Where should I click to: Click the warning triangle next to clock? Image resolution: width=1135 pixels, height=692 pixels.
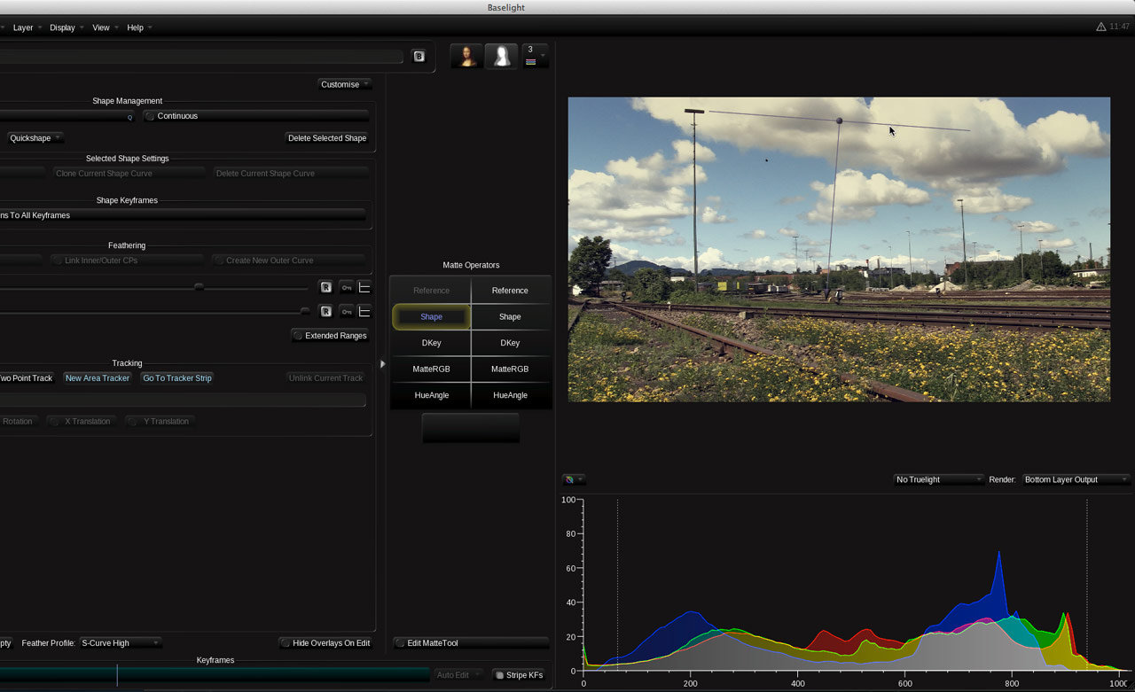[1100, 27]
